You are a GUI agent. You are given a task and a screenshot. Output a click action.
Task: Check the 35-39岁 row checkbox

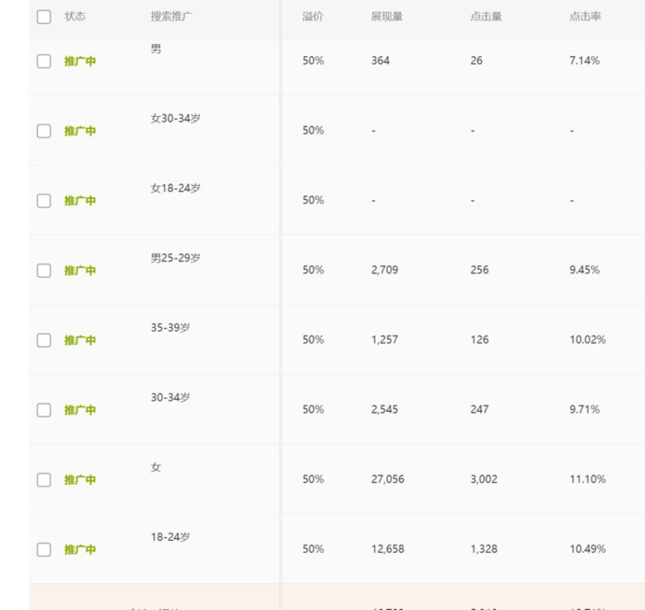(x=44, y=340)
